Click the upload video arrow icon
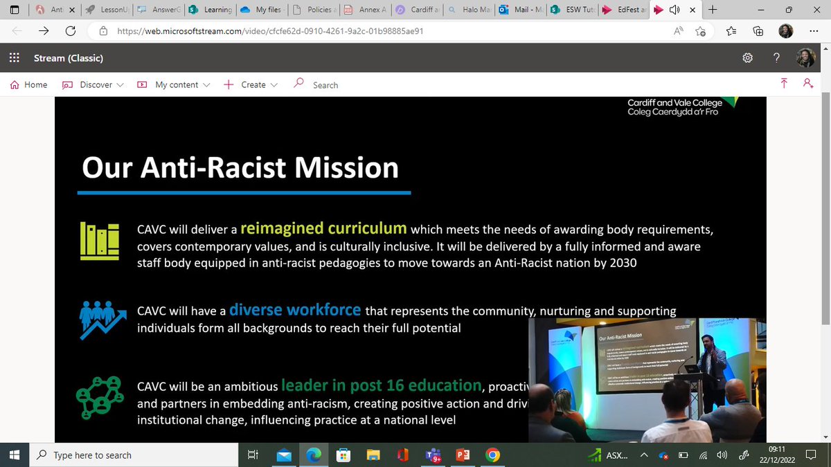The height and width of the screenshot is (467, 831). click(x=783, y=83)
